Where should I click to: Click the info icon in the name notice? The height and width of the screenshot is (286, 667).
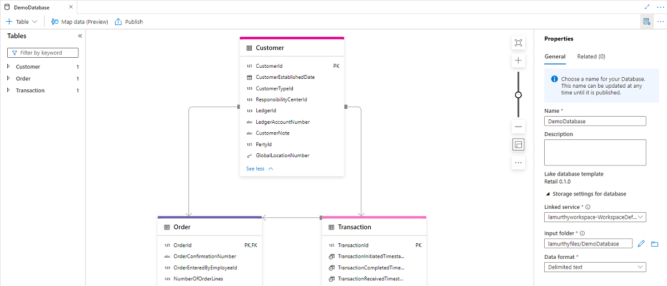click(554, 79)
